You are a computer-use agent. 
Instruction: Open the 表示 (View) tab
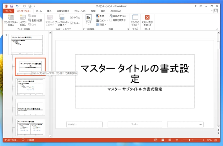pyautogui.click(x=103, y=11)
